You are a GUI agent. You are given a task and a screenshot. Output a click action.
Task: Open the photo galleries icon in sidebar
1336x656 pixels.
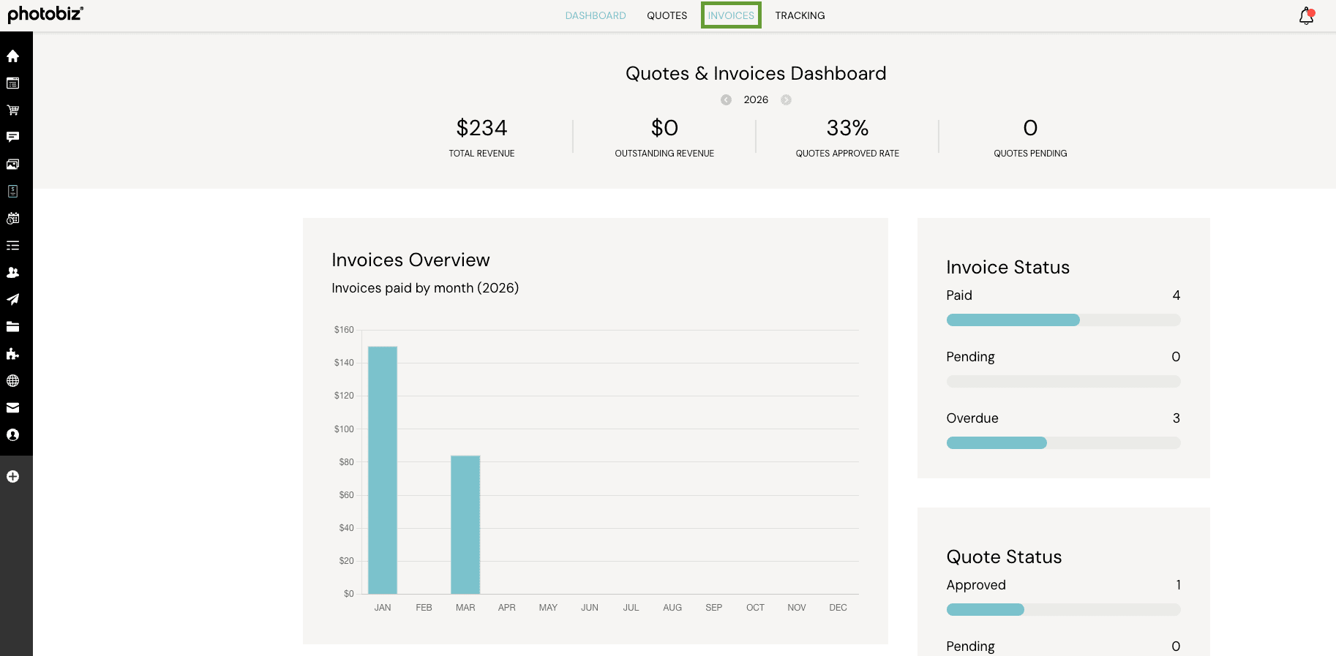(12, 165)
